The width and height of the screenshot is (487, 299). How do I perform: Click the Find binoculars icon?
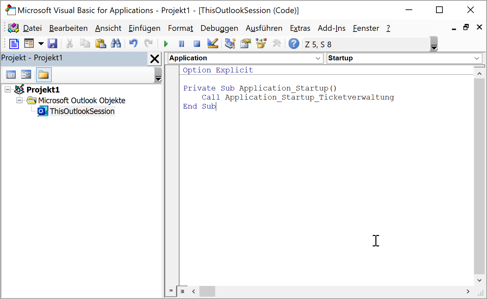point(116,44)
